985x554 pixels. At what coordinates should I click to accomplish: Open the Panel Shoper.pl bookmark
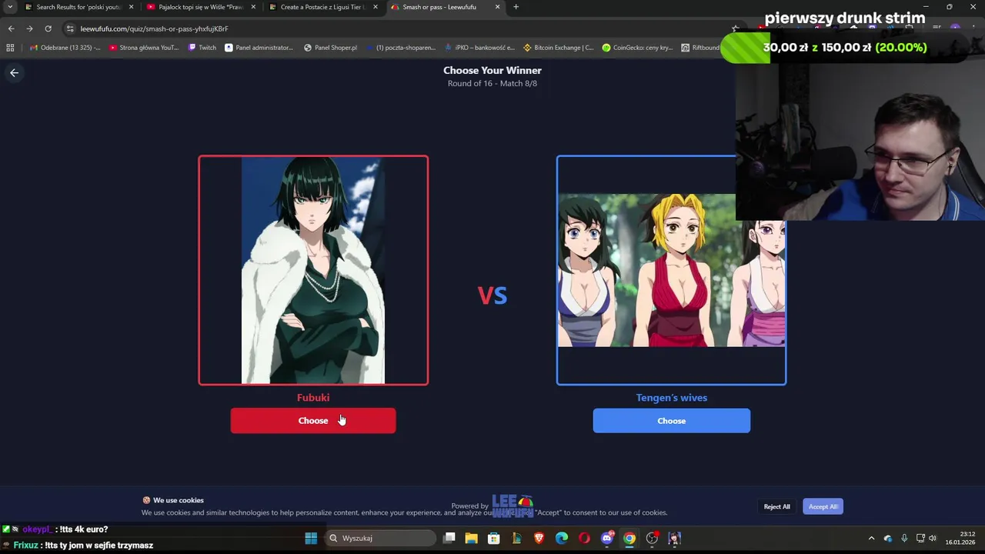331,48
